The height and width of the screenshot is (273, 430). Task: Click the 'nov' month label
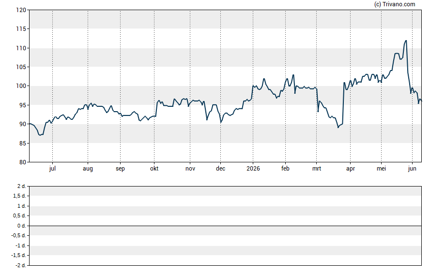190,169
